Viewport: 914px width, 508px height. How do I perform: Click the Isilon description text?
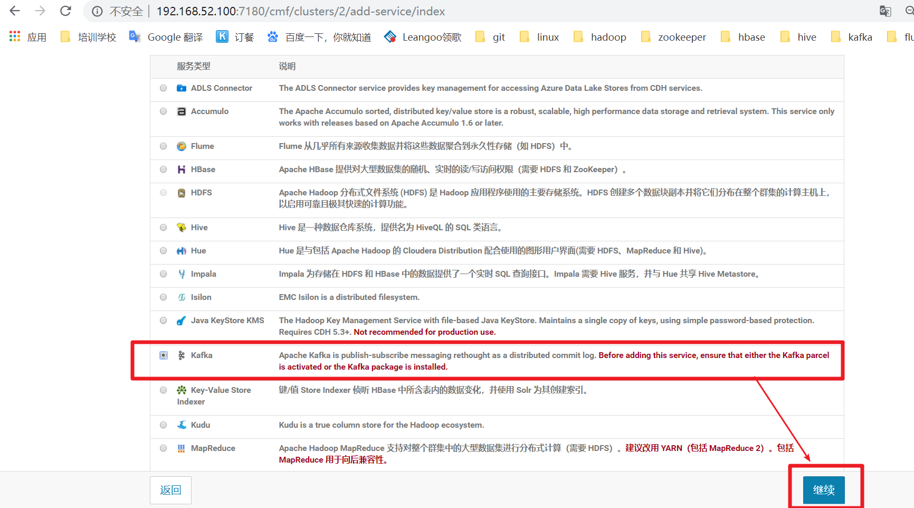click(349, 297)
